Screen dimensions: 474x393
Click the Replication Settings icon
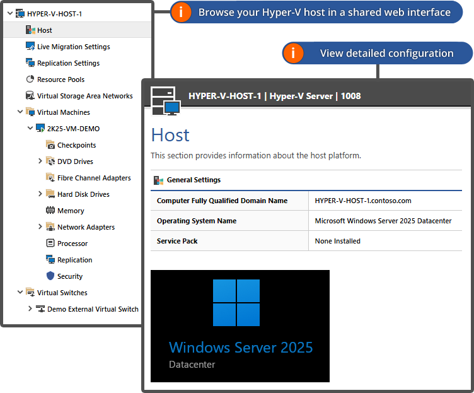click(x=30, y=62)
